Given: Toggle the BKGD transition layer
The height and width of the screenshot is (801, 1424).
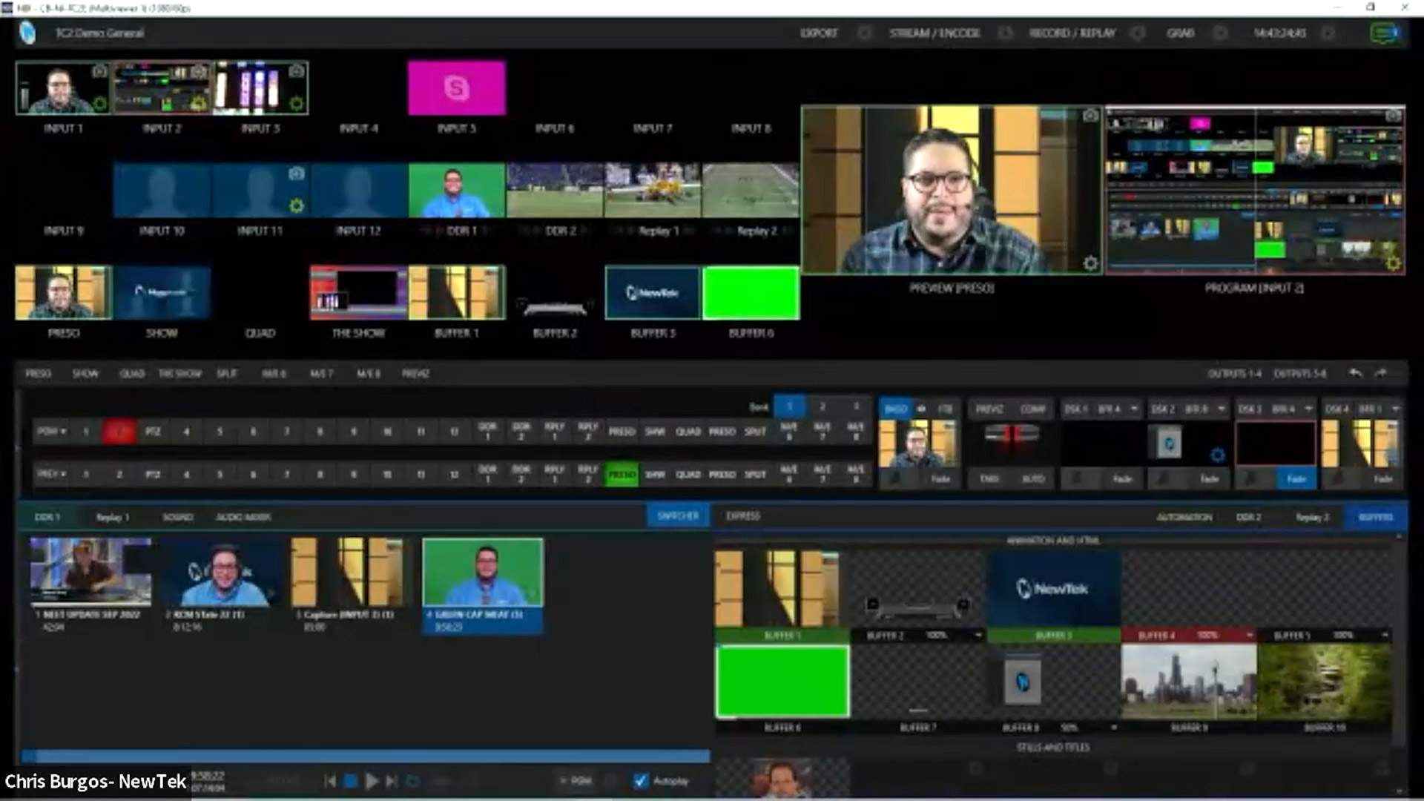Looking at the screenshot, I should [897, 409].
